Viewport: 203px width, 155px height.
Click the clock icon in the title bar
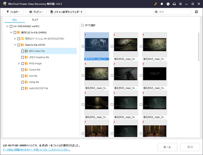coord(168,4)
